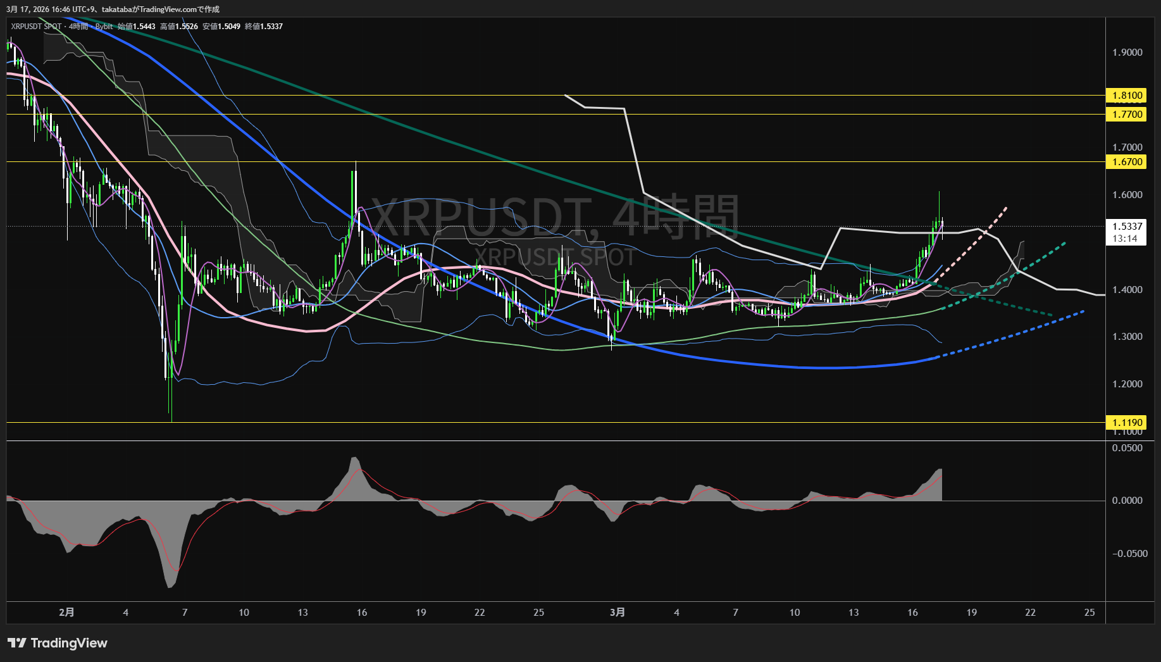Click the large XRPUSDT, 4時間 chart watermark
This screenshot has height=662, width=1161.
(554, 217)
